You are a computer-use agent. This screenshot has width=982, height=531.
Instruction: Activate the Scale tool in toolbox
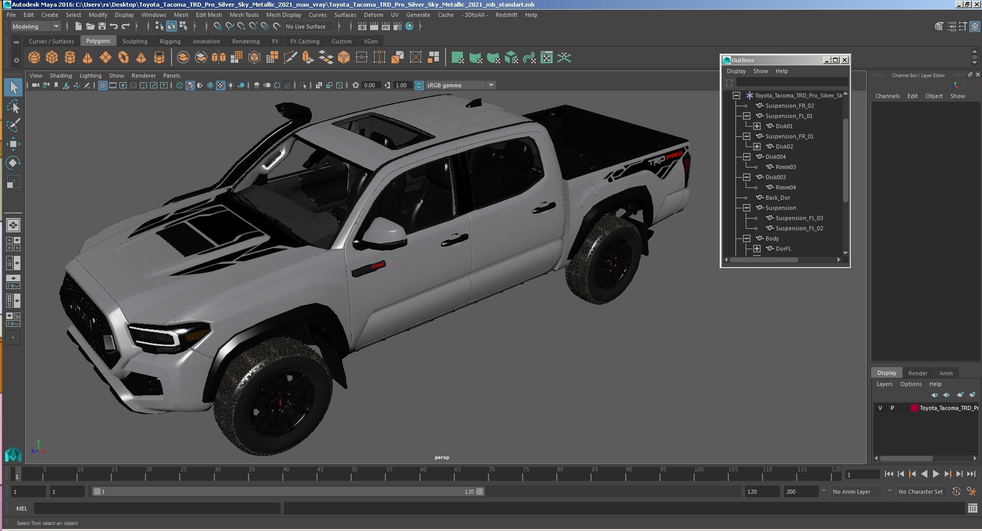13,182
